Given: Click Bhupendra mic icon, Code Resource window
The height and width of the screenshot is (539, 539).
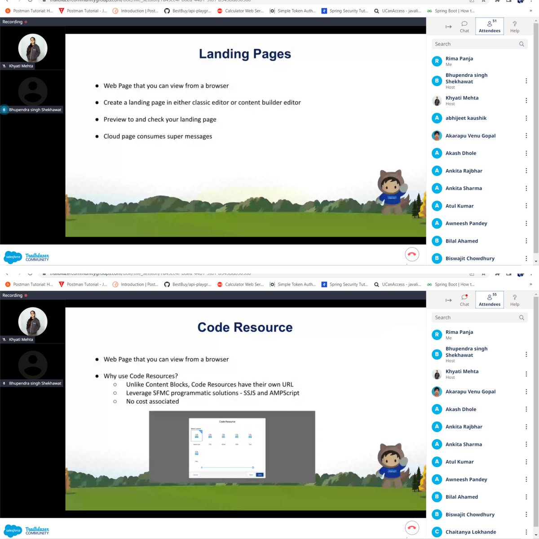Looking at the screenshot, I should pos(4,383).
